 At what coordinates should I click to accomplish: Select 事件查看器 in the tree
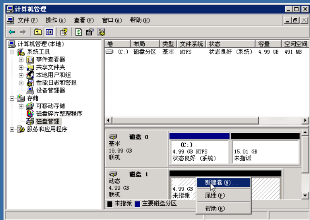point(50,59)
